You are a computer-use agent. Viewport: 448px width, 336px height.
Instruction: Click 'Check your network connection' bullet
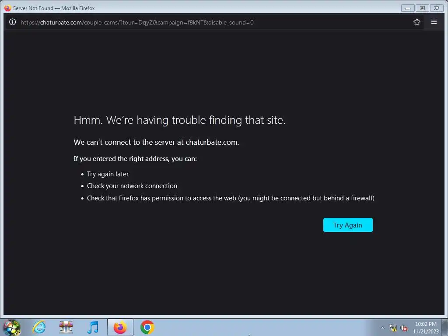point(132,186)
